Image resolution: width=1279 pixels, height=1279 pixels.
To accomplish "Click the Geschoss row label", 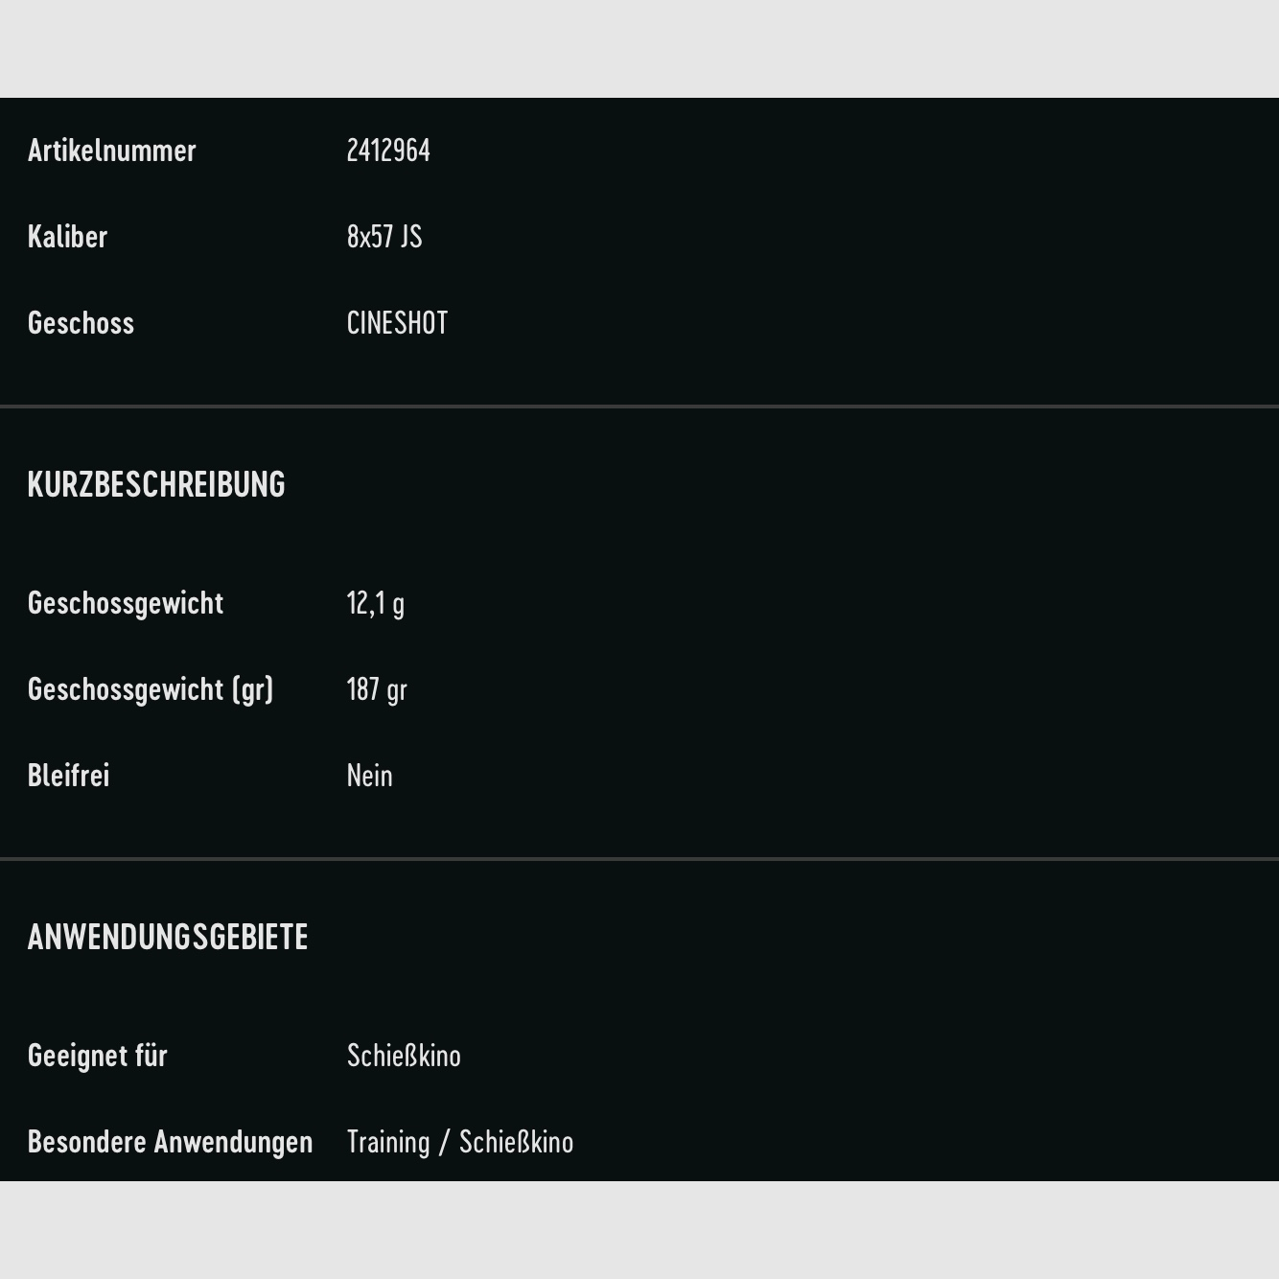I will coord(81,323).
